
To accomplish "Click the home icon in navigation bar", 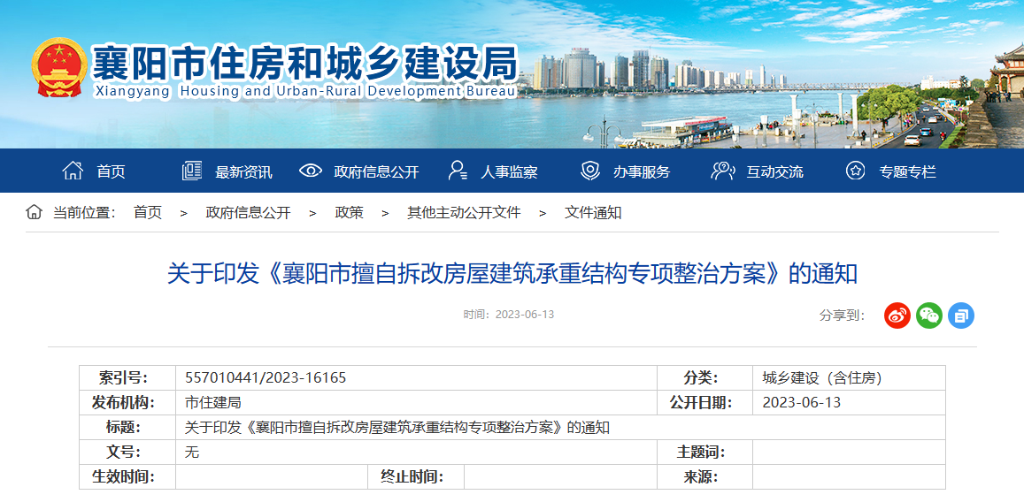I will coord(73,171).
